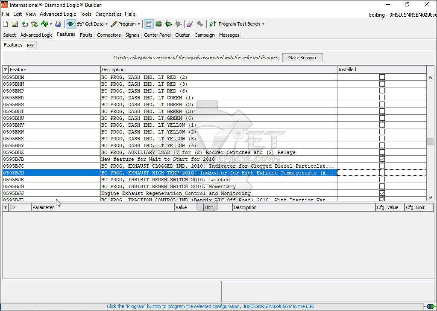Screen dimensions: 437x311
Task: Click the filter icon in Feature column header
Action: [x=6, y=70]
